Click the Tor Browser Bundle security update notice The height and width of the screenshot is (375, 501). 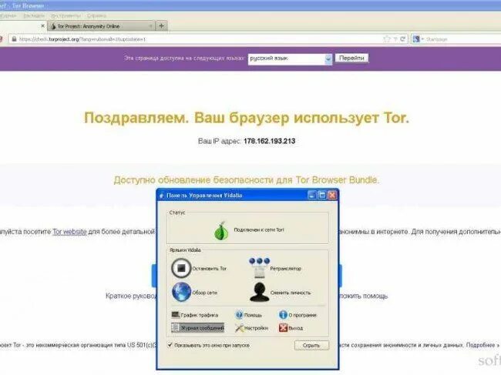point(247,180)
